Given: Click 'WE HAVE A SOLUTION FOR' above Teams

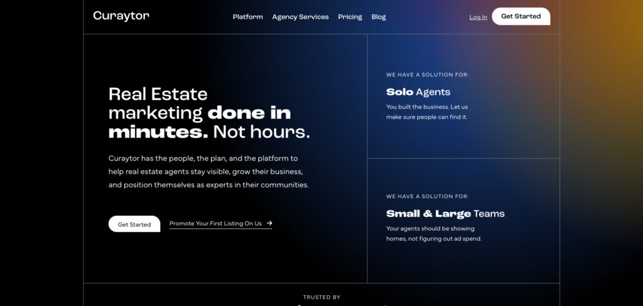Looking at the screenshot, I should (428, 196).
